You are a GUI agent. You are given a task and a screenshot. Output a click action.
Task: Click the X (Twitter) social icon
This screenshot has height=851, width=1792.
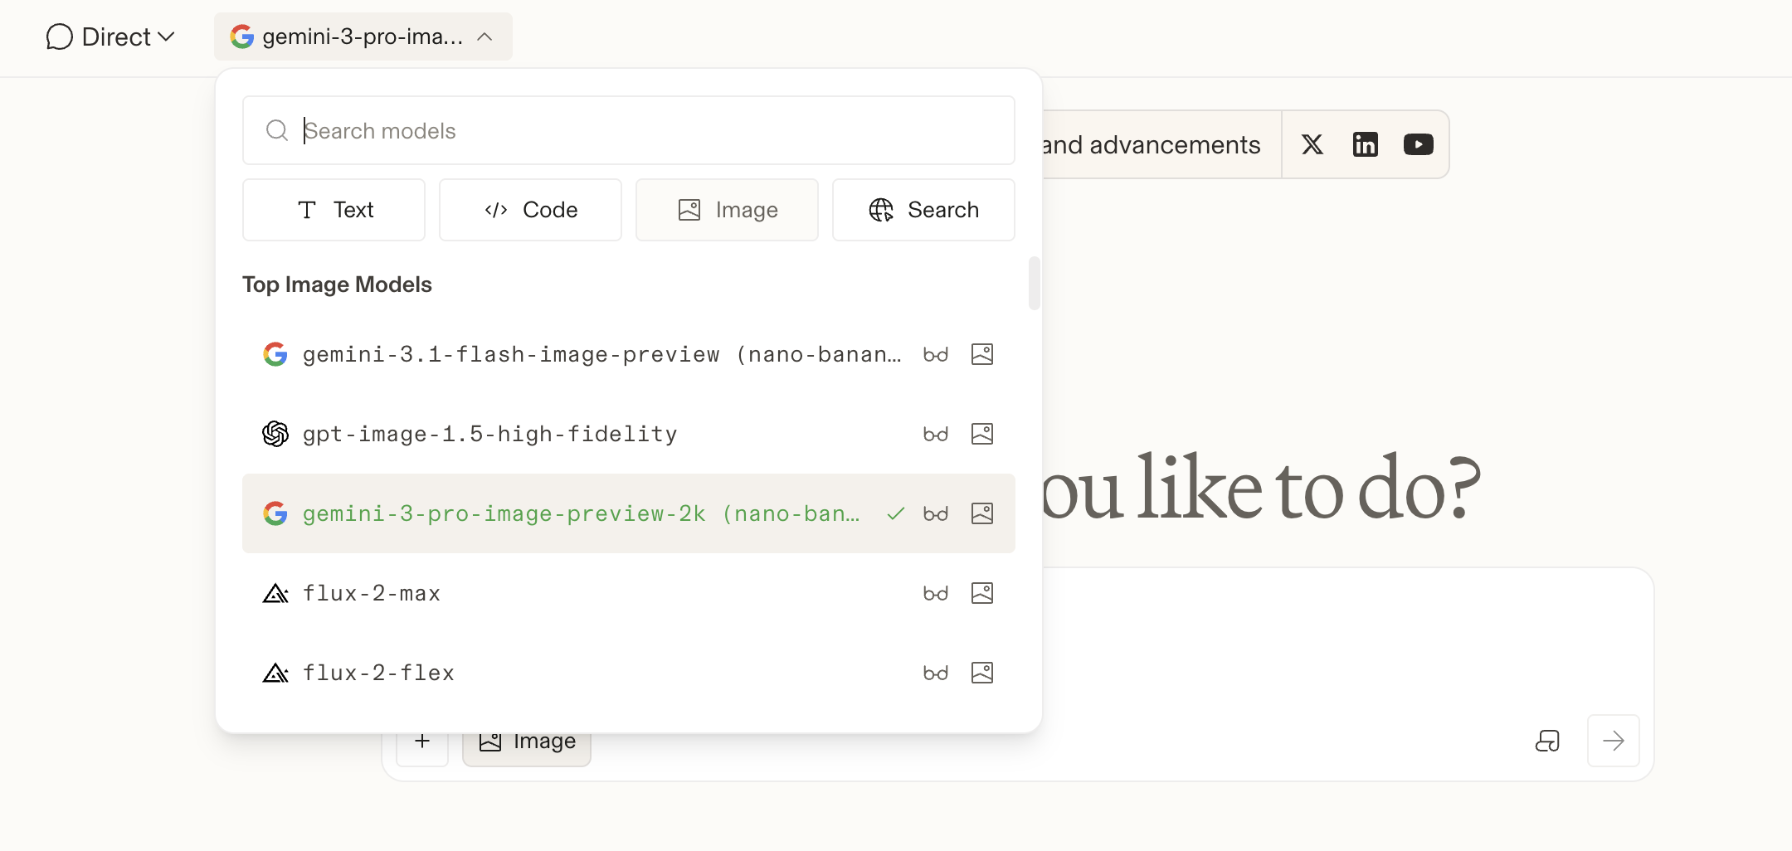click(x=1312, y=144)
